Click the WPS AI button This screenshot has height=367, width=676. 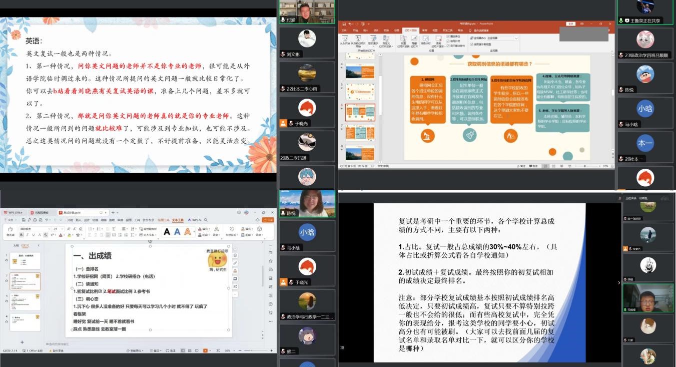click(196, 220)
